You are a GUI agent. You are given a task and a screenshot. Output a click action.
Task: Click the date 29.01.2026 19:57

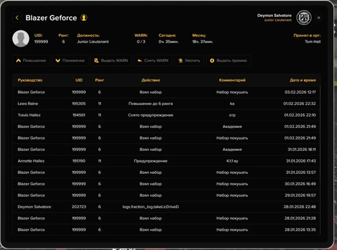(x=301, y=195)
